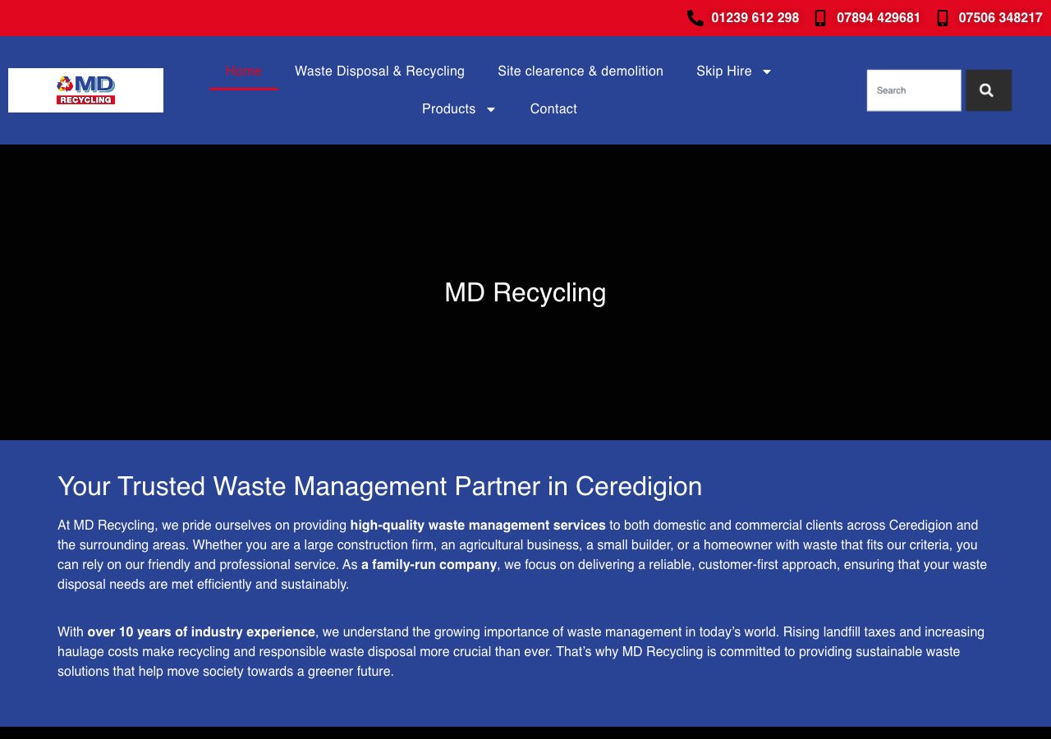Screen dimensions: 1051x739
Task: Click the landline phone handset icon
Action: click(x=695, y=18)
